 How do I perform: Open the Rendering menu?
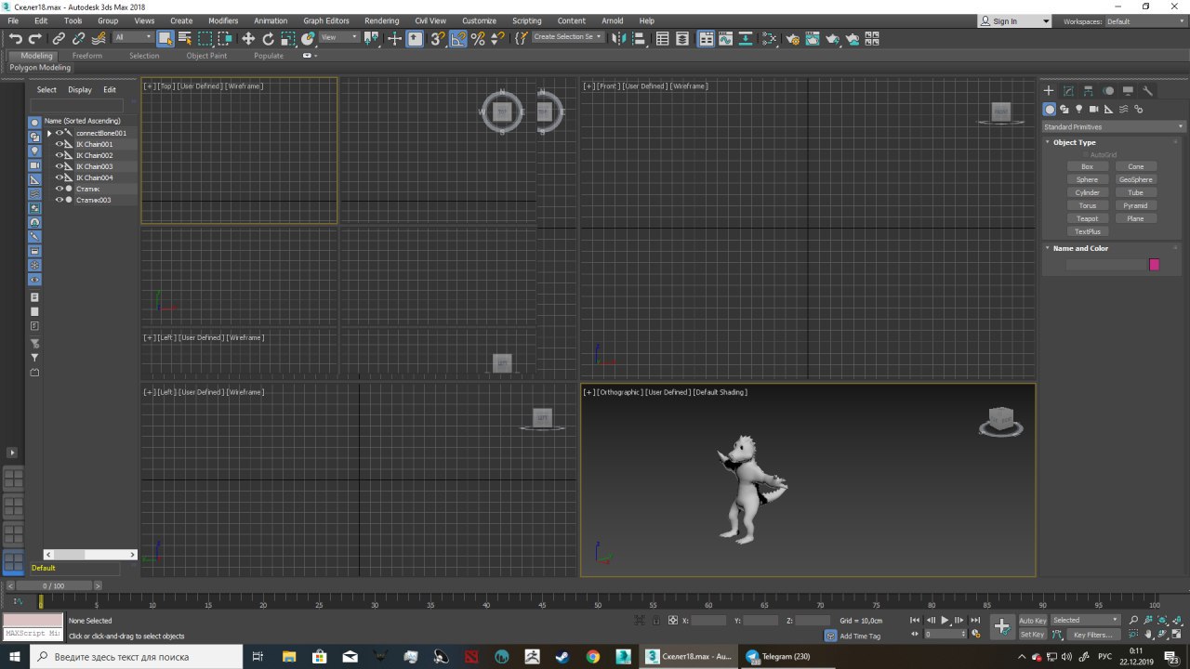coord(381,20)
